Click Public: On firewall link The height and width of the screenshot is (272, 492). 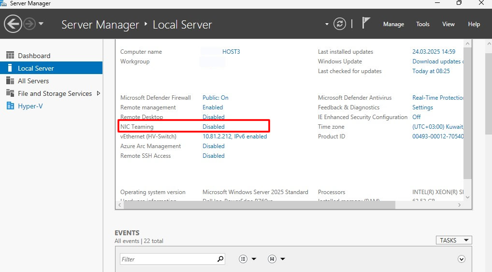[215, 98]
